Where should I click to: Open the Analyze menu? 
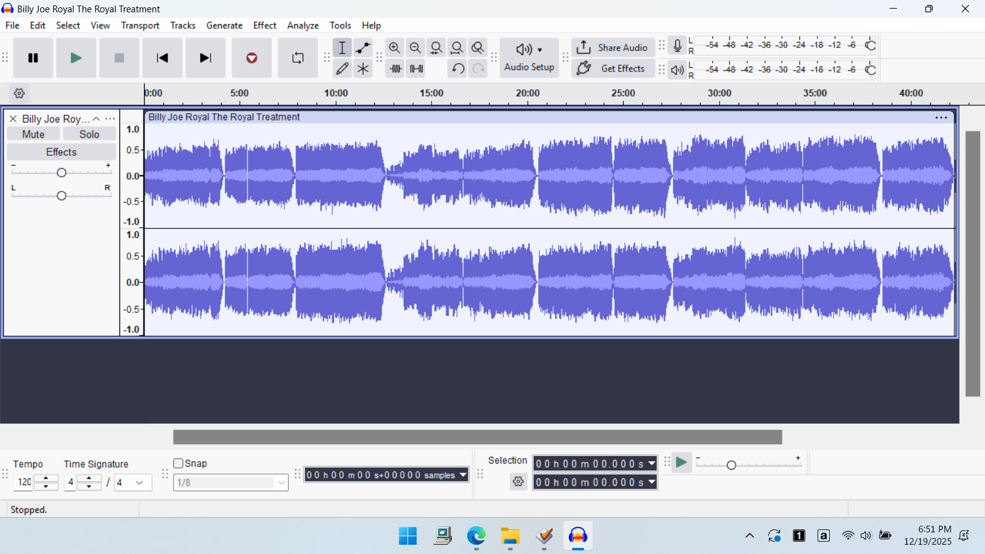coord(303,25)
